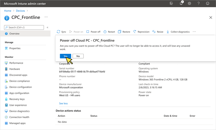Image resolution: width=216 pixels, height=130 pixels.
Task: Open Performance under Monitor
Action: (16, 63)
